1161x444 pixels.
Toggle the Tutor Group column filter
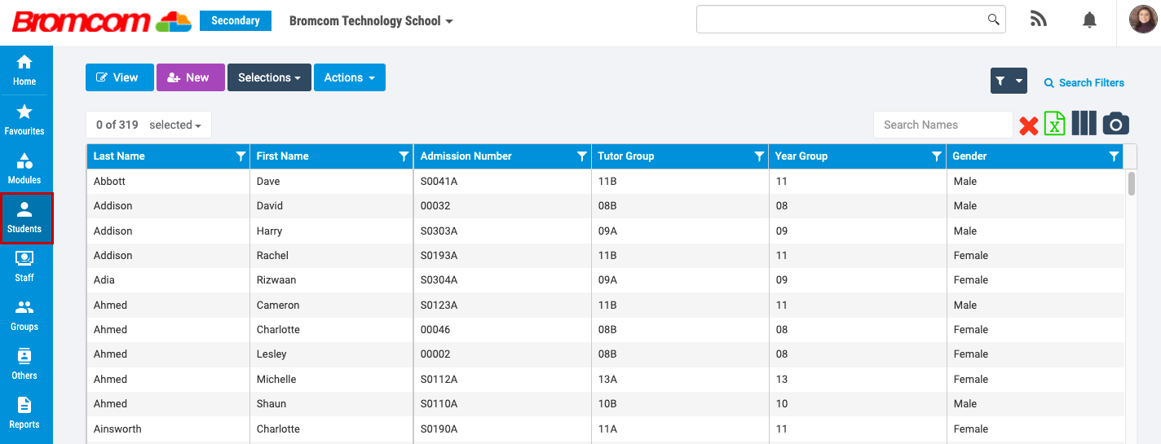[759, 156]
